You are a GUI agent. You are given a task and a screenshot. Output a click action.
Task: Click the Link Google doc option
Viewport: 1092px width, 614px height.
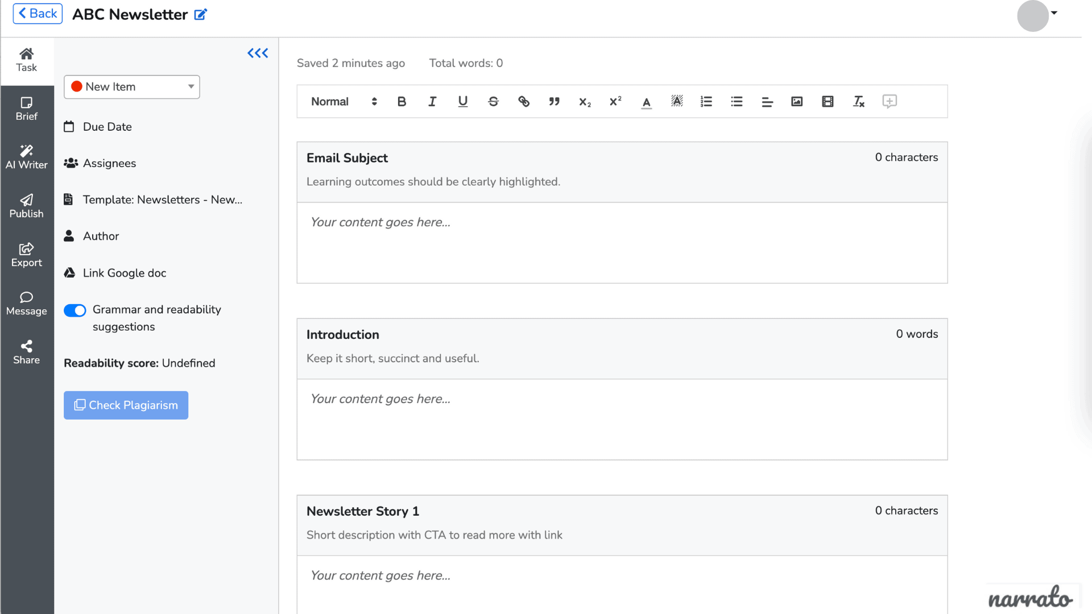(x=125, y=273)
